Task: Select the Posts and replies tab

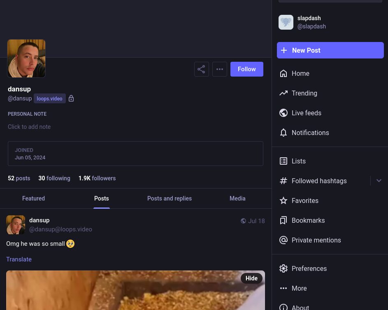Action: click(170, 198)
